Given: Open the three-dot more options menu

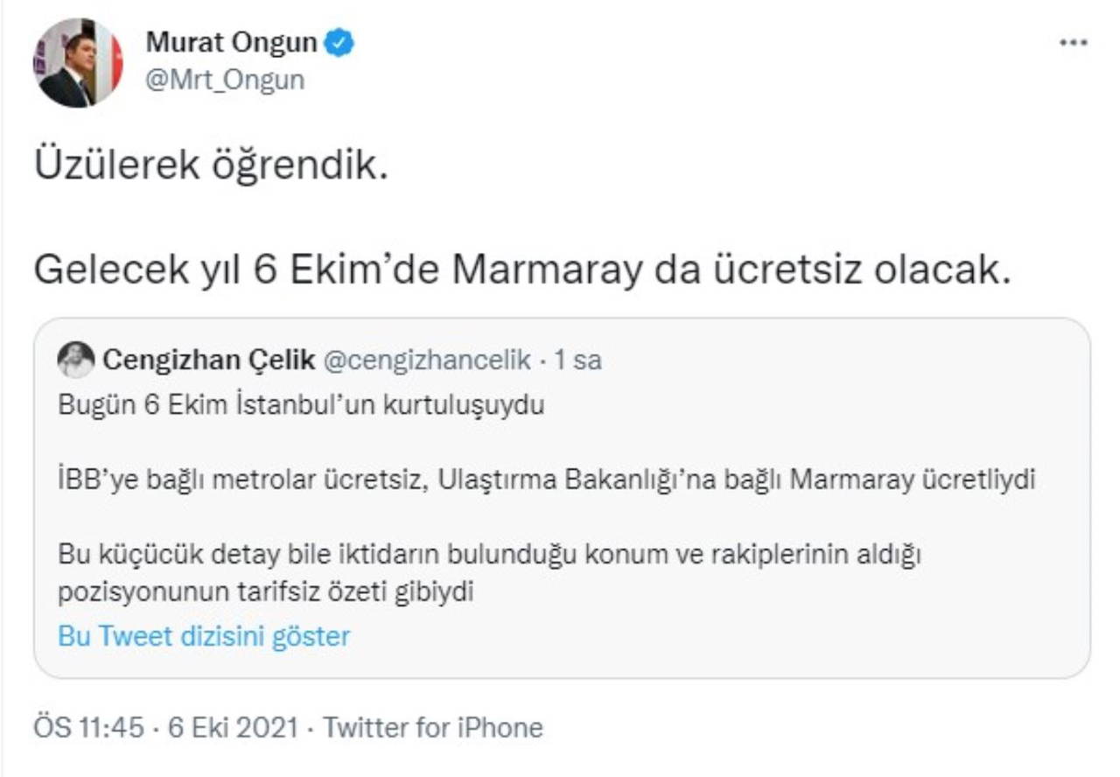Looking at the screenshot, I should coord(1073,42).
